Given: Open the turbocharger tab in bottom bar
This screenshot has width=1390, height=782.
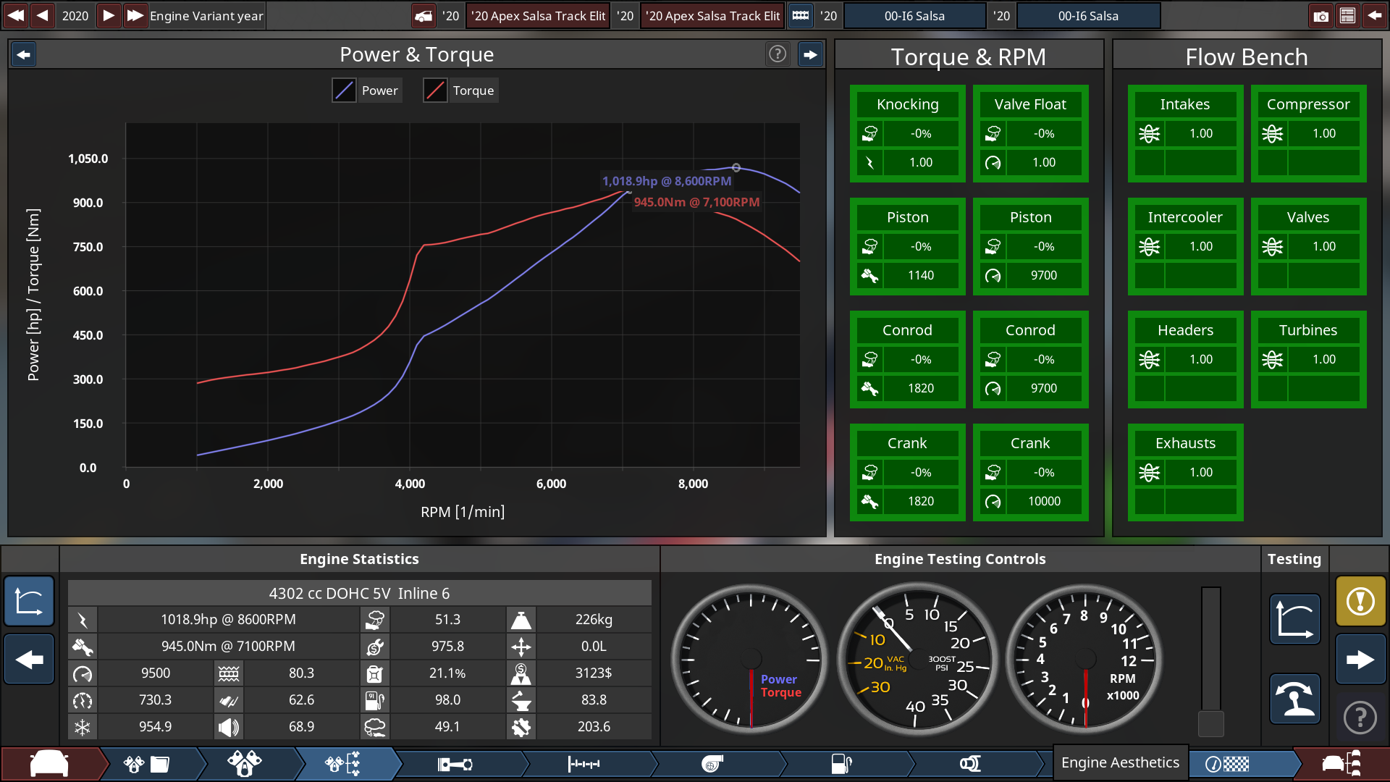Looking at the screenshot, I should pos(712,764).
